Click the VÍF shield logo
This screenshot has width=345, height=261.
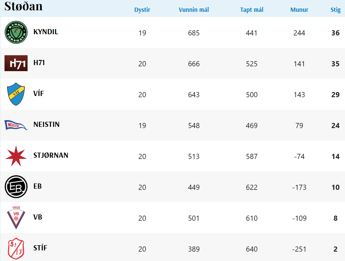pyautogui.click(x=16, y=94)
